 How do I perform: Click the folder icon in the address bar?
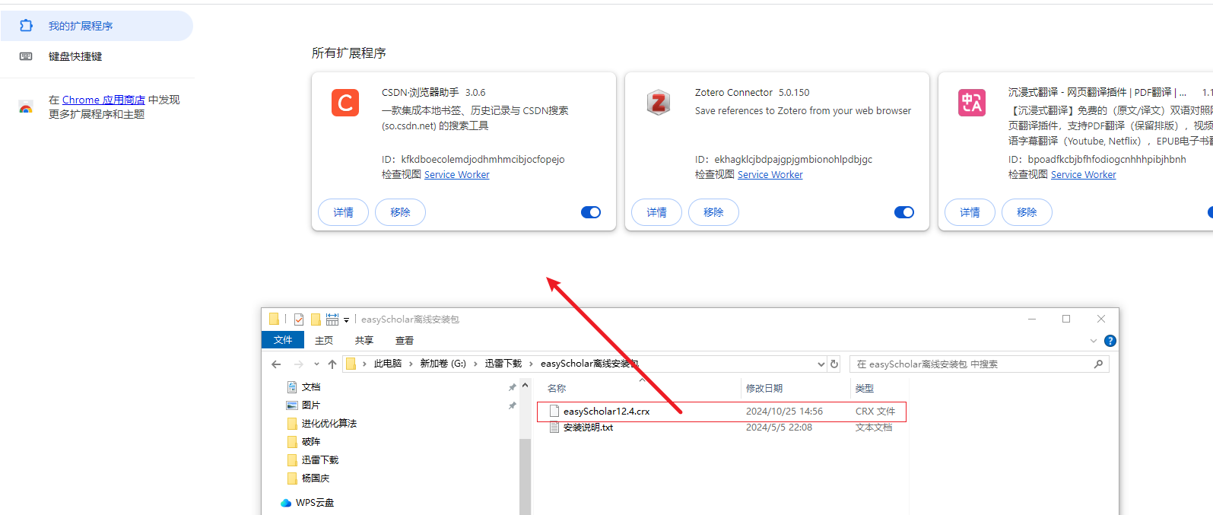pyautogui.click(x=351, y=364)
